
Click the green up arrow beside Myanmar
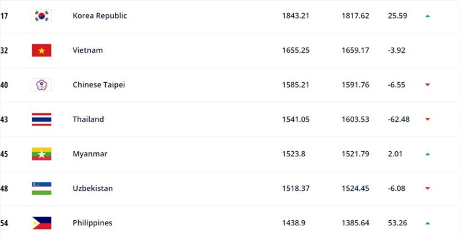coord(428,154)
